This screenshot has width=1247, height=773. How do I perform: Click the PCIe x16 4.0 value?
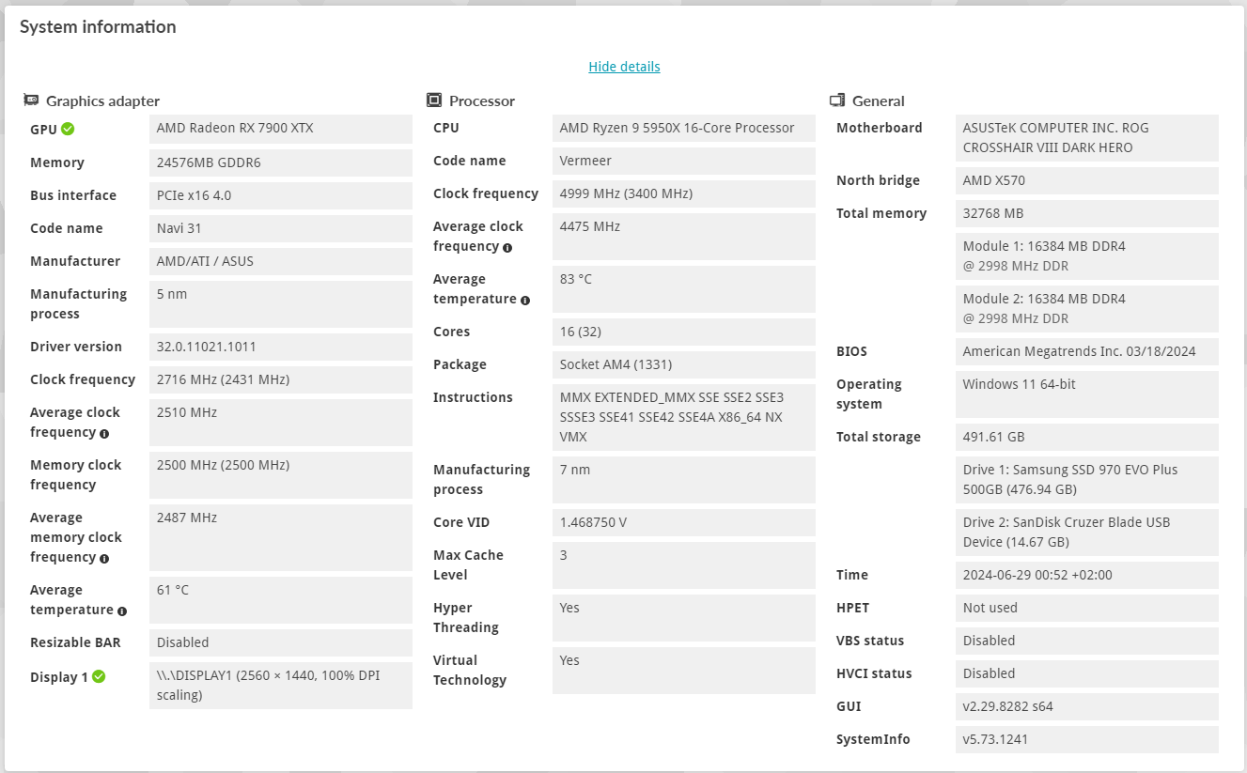point(281,195)
